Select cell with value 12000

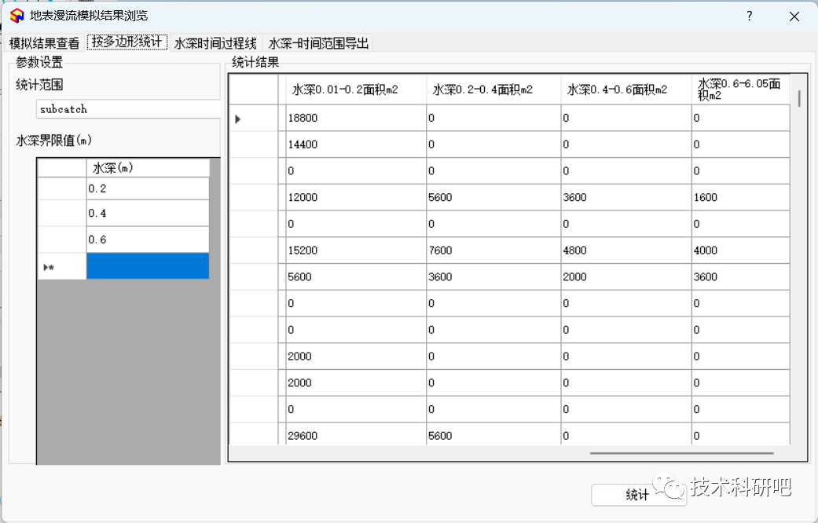click(356, 197)
